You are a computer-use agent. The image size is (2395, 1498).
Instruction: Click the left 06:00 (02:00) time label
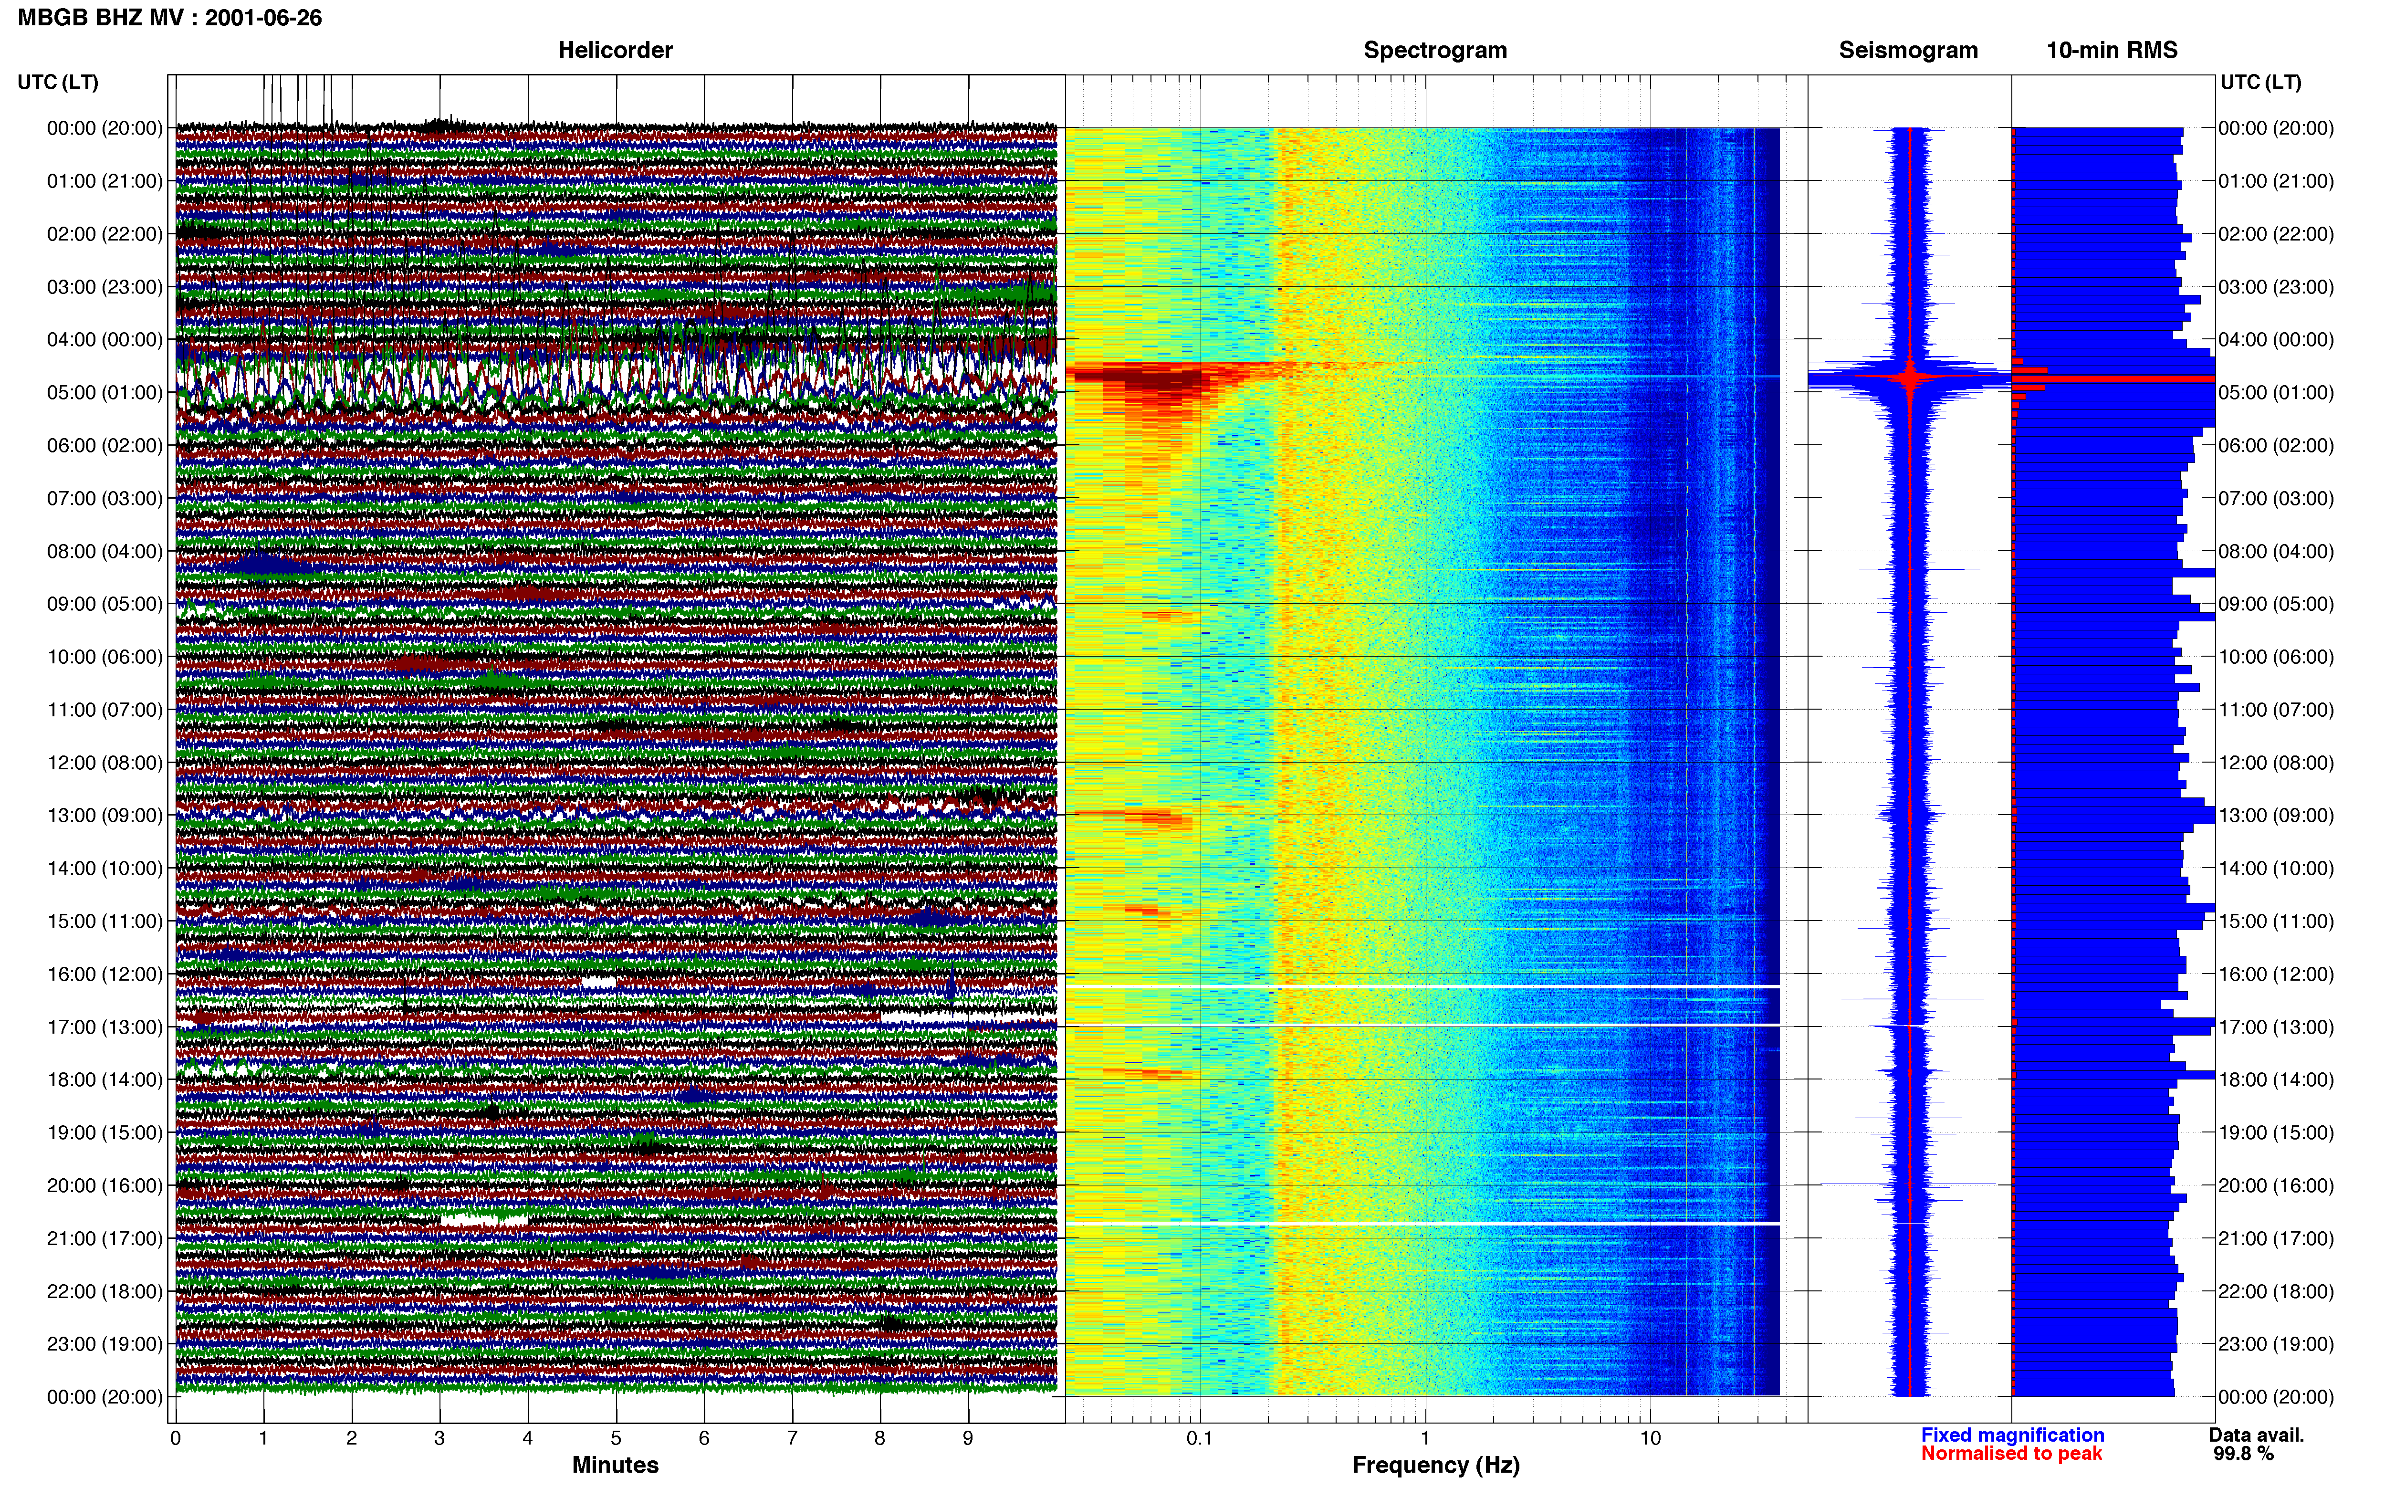pos(105,446)
